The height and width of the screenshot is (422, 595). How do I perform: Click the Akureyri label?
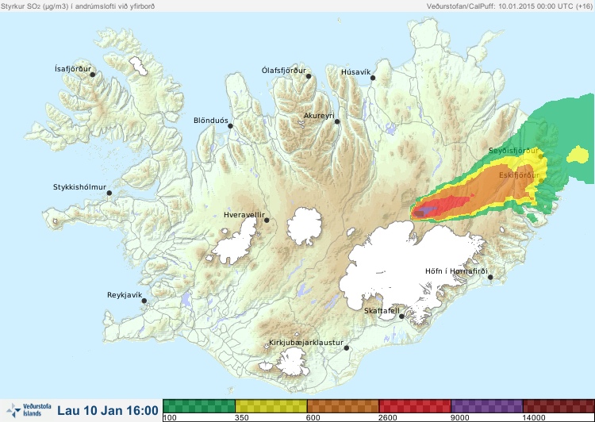(319, 116)
